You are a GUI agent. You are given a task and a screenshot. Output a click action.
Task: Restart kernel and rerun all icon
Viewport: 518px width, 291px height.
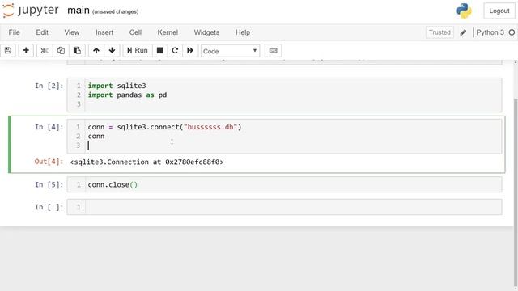point(190,50)
